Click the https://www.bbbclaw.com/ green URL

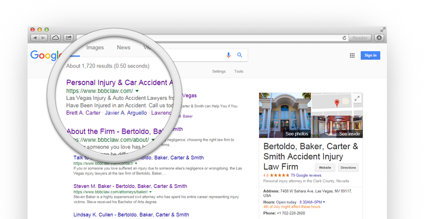(x=100, y=91)
